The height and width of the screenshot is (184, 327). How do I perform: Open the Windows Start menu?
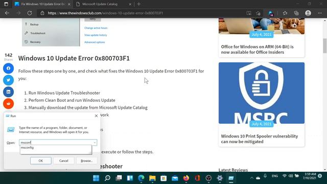96,178
